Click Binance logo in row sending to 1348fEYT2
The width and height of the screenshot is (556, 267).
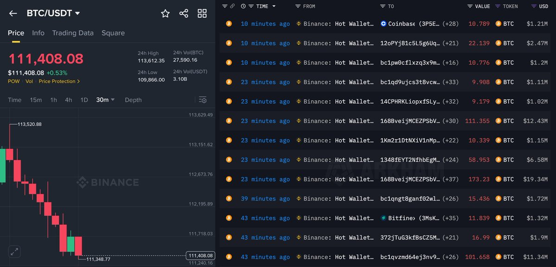(x=299, y=160)
